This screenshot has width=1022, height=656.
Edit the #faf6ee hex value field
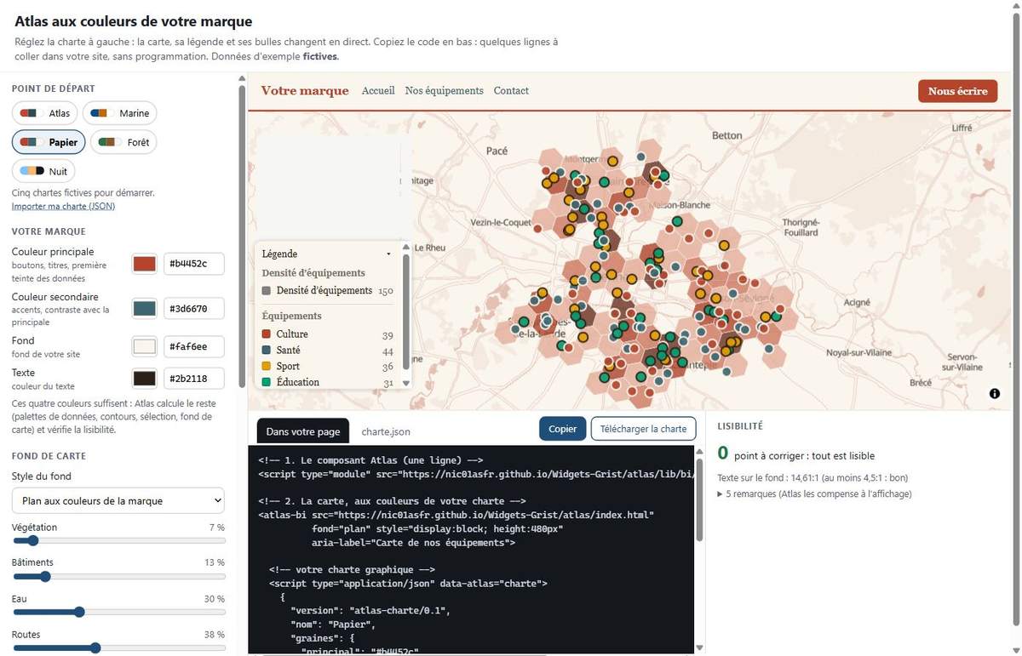point(193,346)
